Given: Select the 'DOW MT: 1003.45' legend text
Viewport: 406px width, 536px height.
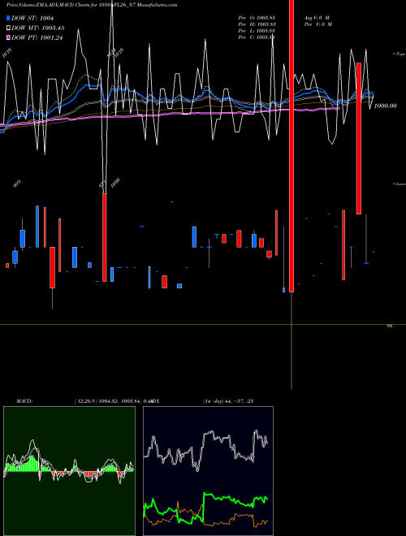Looking at the screenshot, I should coord(38,28).
